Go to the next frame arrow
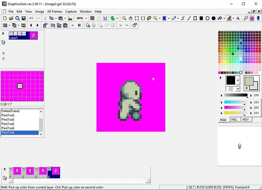262x190 pixels. tap(37, 25)
